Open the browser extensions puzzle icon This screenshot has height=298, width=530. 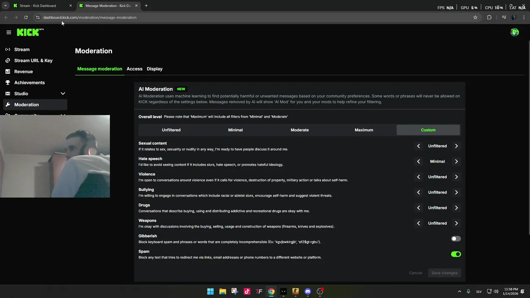click(489, 17)
